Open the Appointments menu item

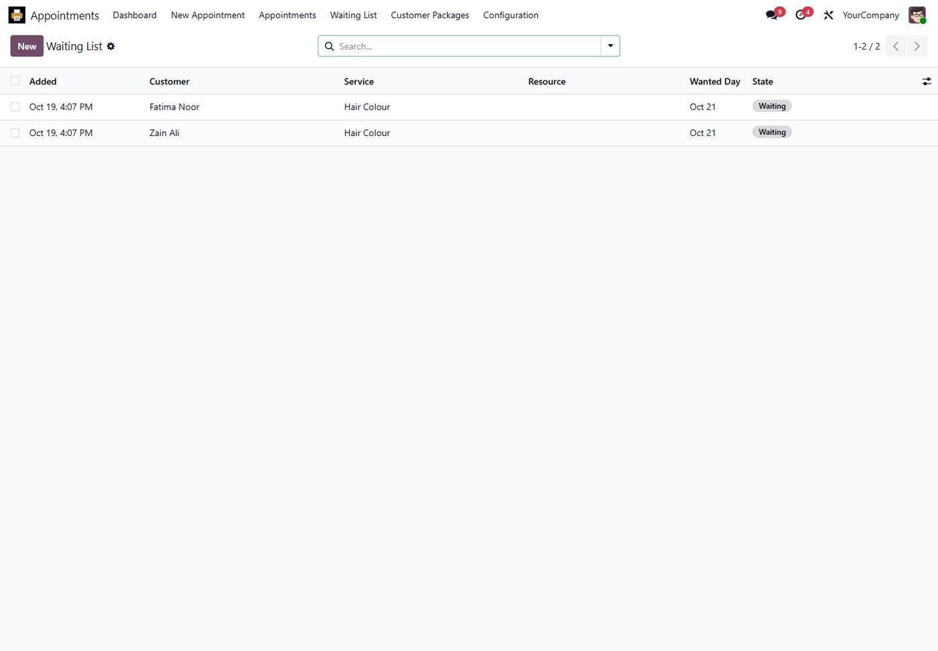[287, 15]
